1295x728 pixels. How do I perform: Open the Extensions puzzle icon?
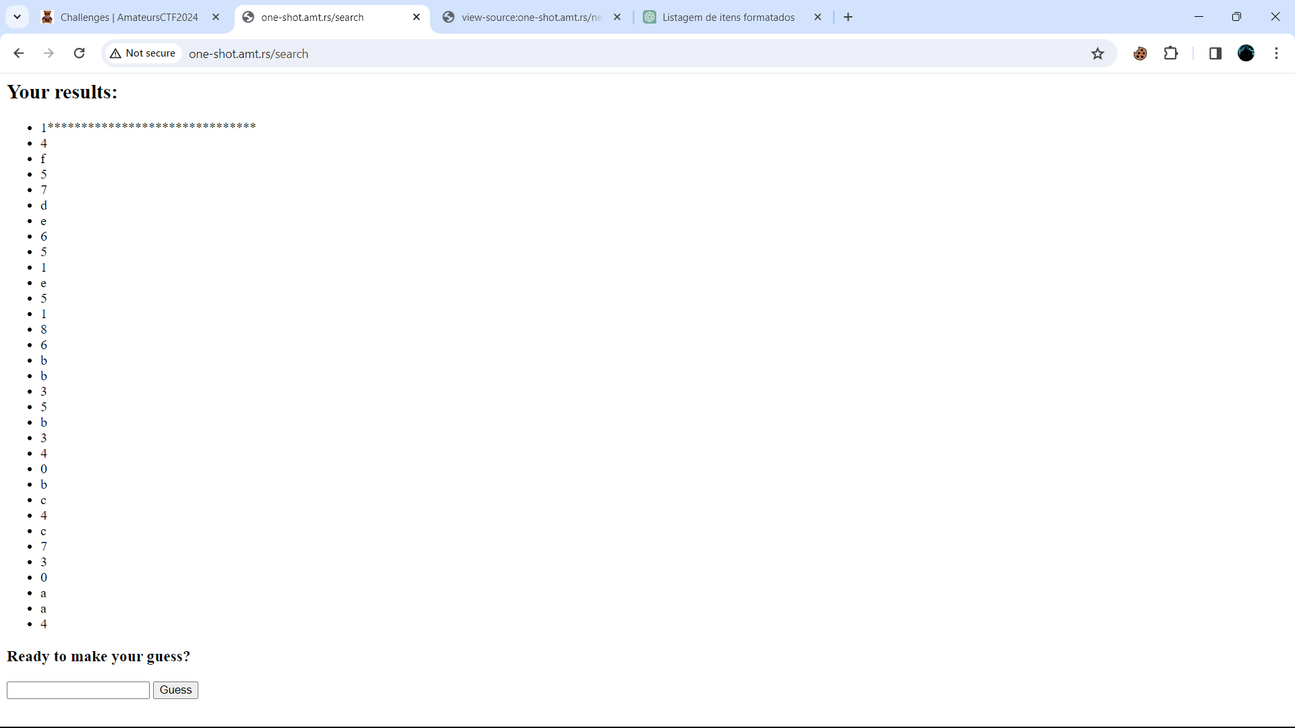[x=1171, y=53]
